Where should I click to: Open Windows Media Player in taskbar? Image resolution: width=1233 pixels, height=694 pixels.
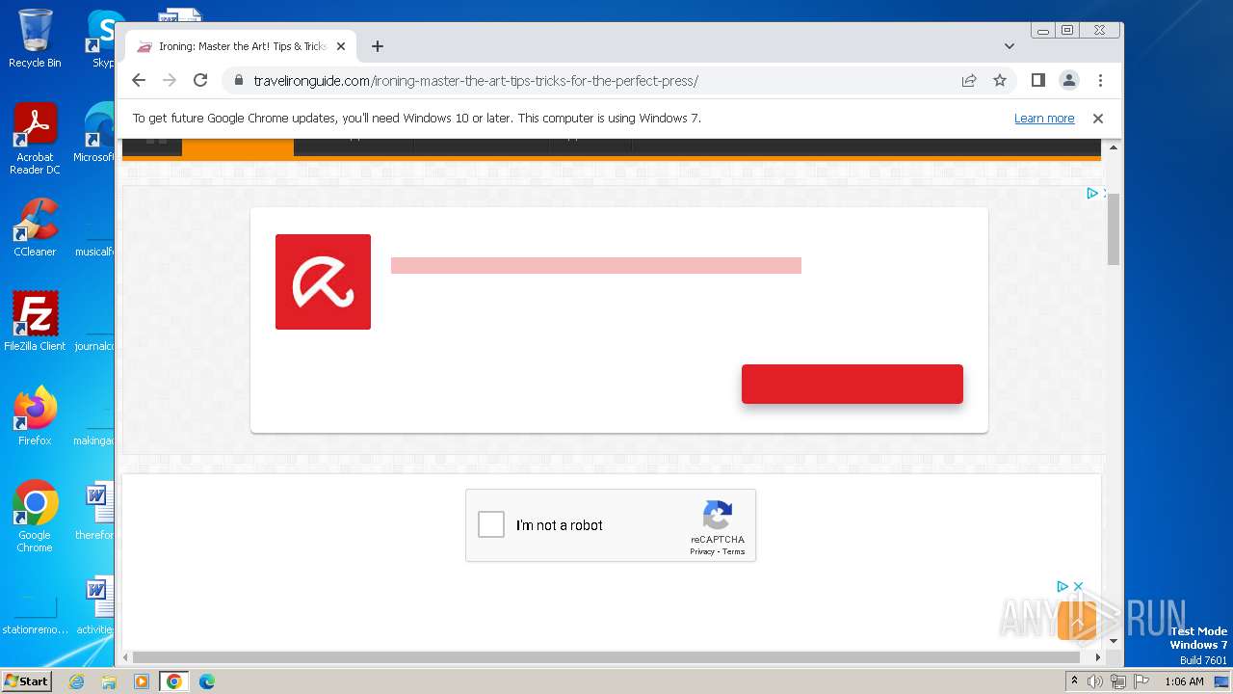[x=142, y=681]
